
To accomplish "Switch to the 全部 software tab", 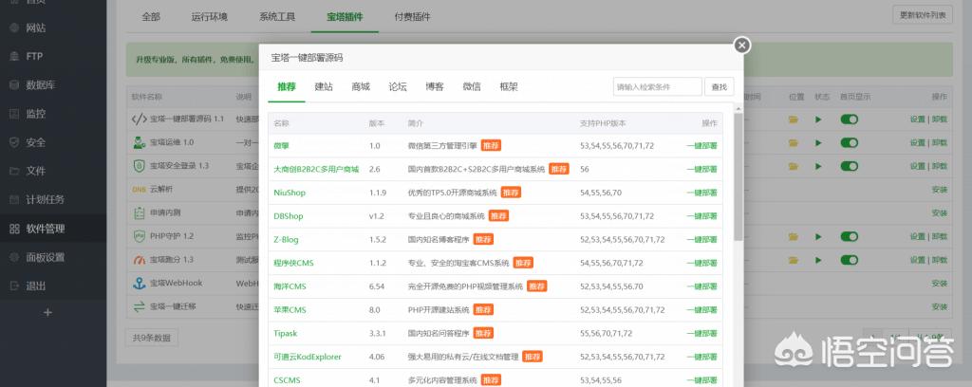I will [x=151, y=17].
